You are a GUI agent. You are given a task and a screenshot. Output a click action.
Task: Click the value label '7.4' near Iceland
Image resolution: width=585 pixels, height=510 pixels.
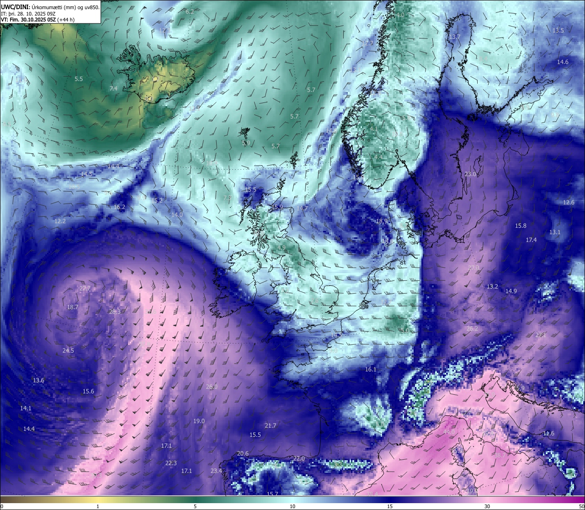coord(113,88)
